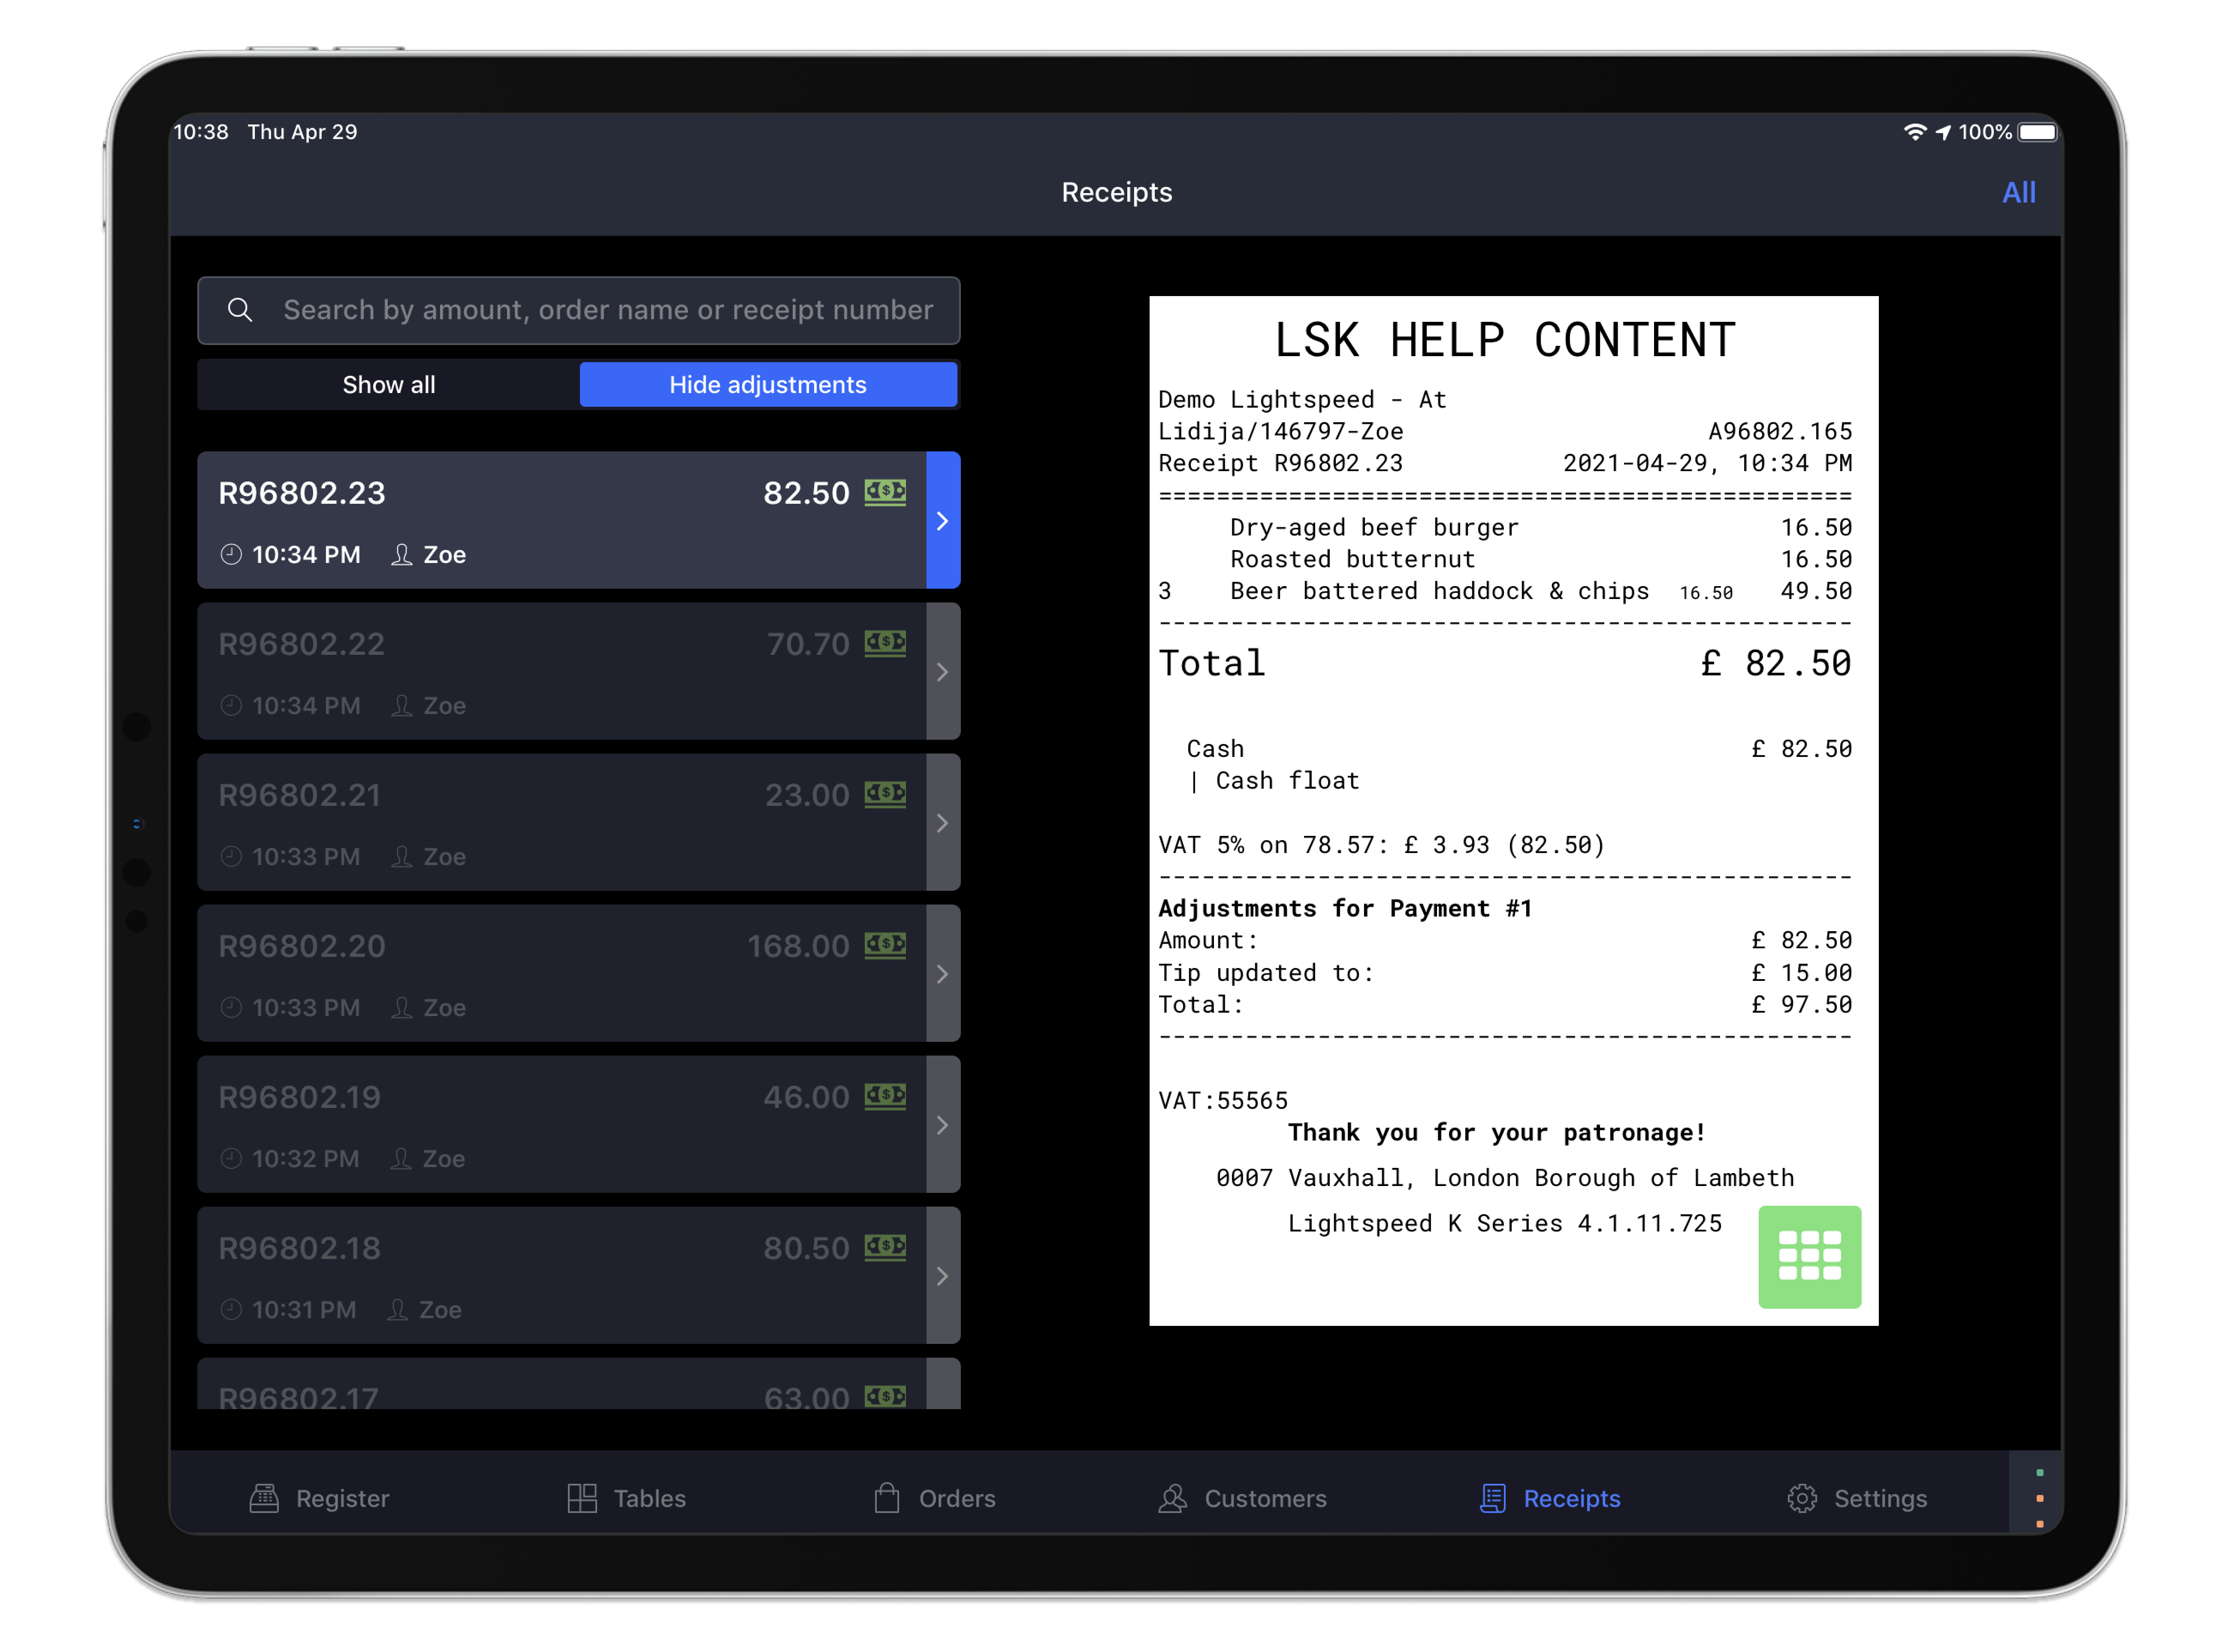This screenshot has width=2234, height=1652.
Task: Open the Customers tab
Action: pyautogui.click(x=1241, y=1499)
